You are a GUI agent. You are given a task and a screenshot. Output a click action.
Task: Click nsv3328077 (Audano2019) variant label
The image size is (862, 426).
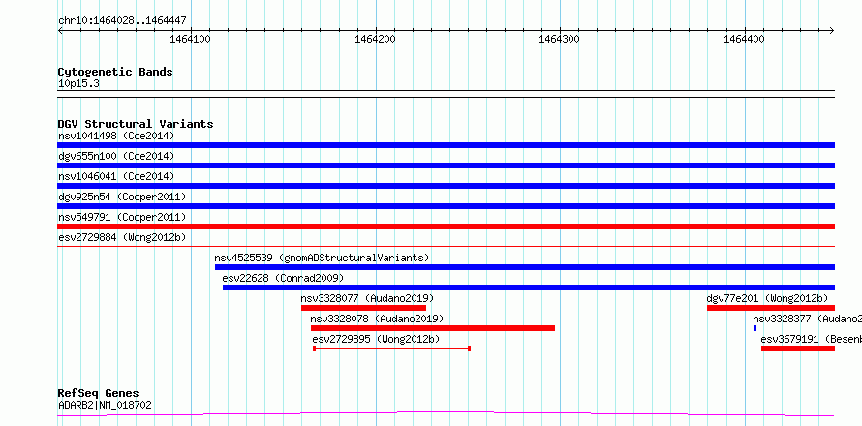(x=367, y=298)
